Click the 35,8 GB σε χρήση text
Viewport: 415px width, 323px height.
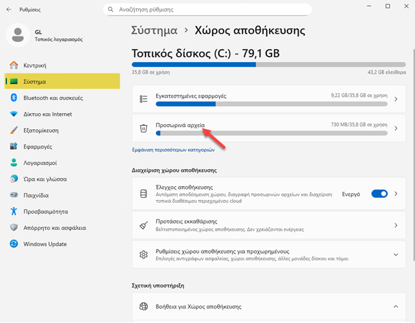click(151, 72)
